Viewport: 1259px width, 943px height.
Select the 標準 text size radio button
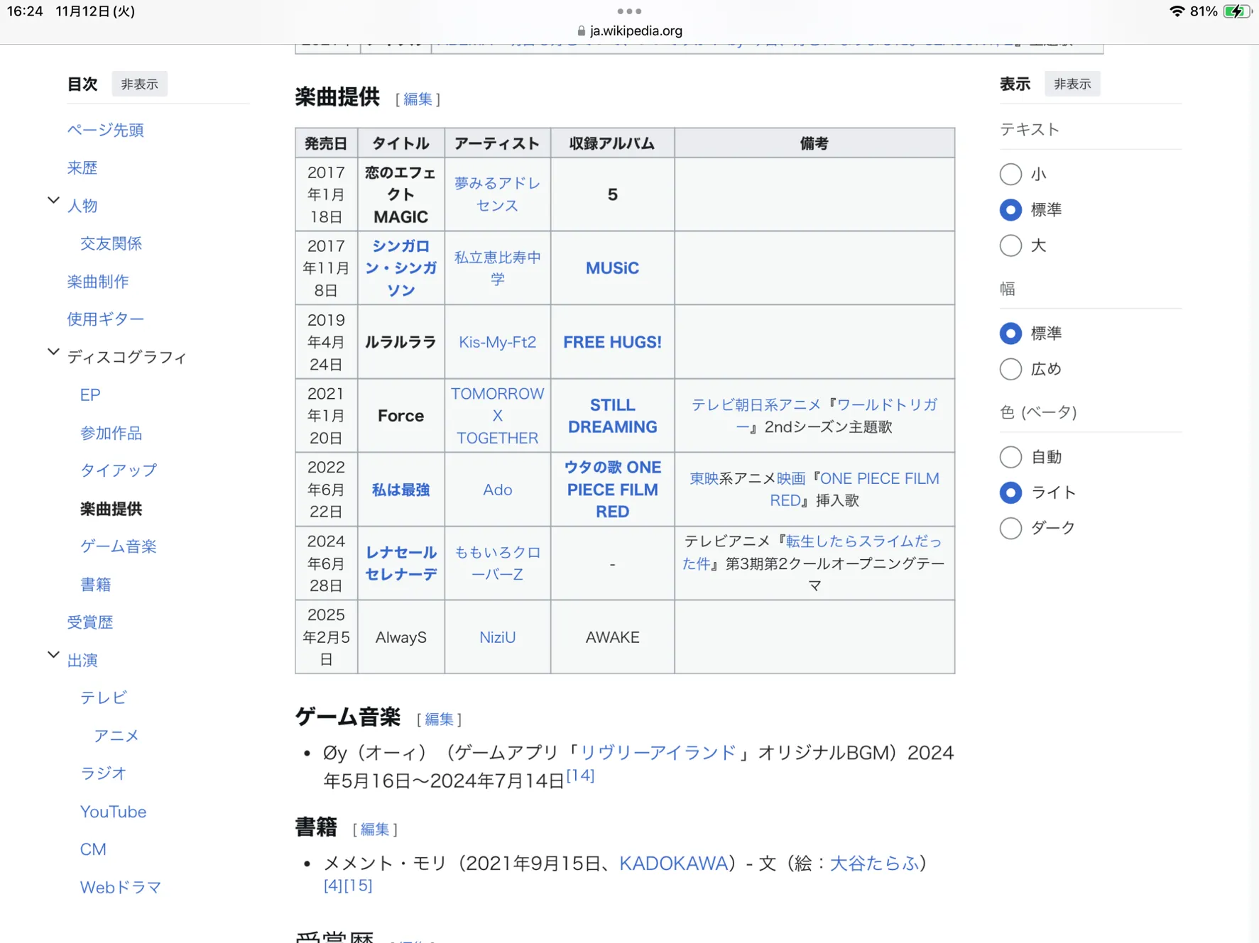pos(1010,209)
